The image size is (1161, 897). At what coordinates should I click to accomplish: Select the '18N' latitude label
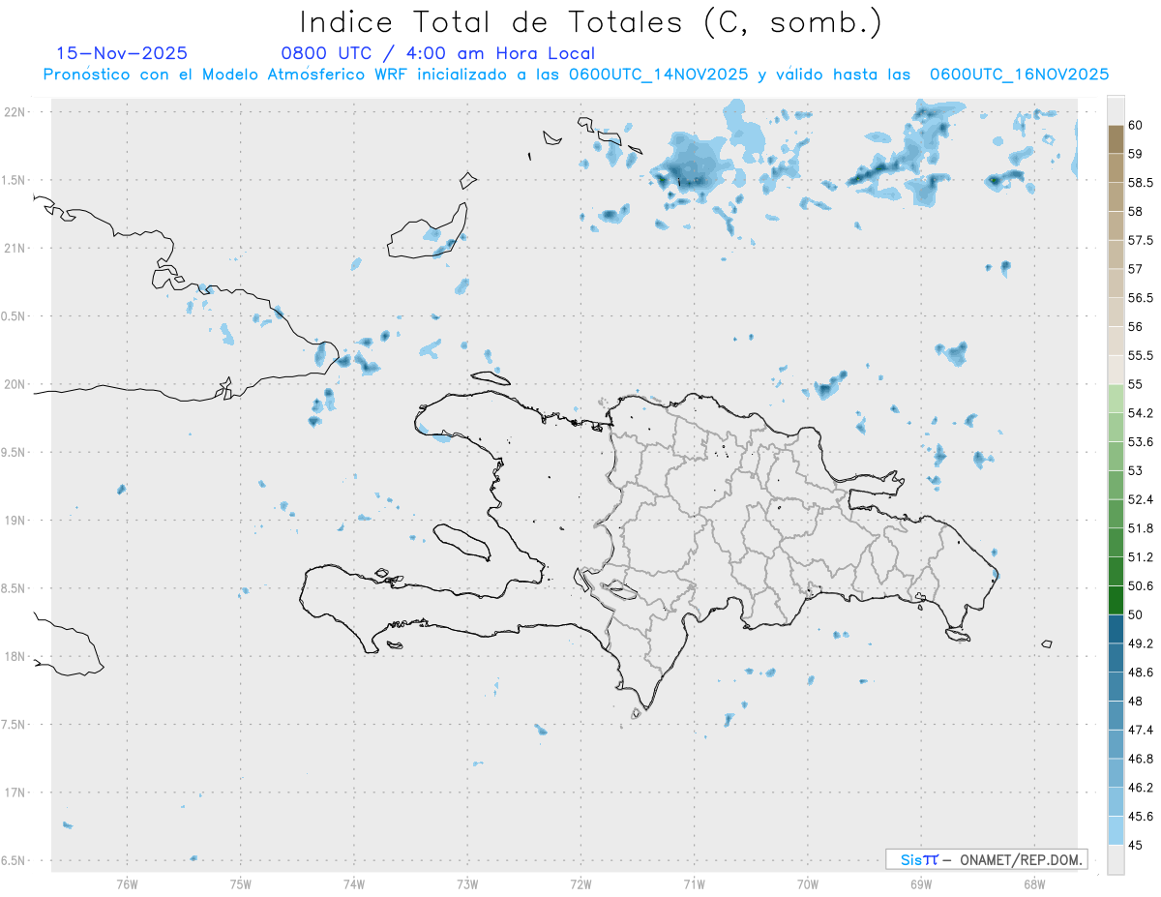(x=16, y=657)
